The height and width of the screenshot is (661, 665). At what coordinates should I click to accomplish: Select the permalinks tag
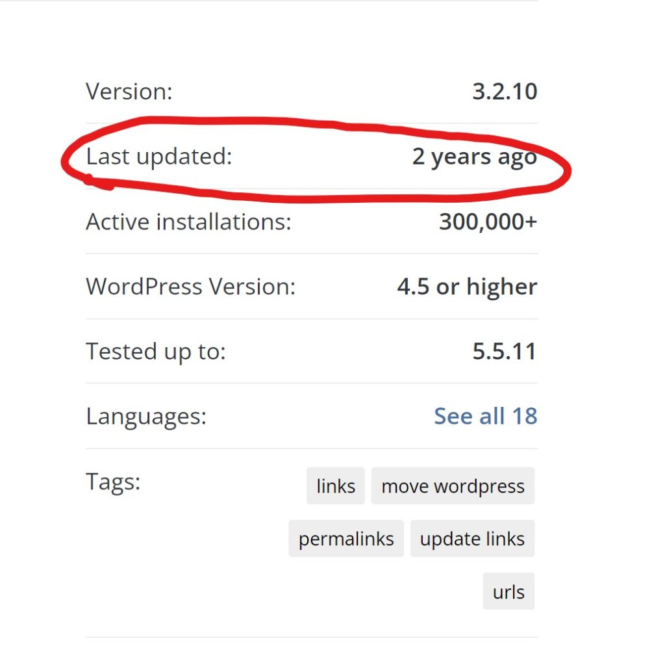[346, 539]
